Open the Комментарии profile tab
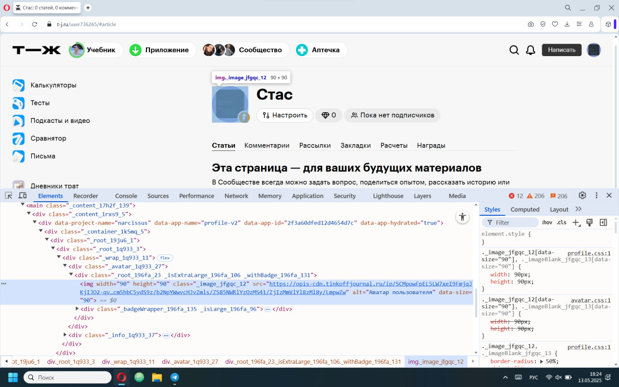 [x=266, y=145]
